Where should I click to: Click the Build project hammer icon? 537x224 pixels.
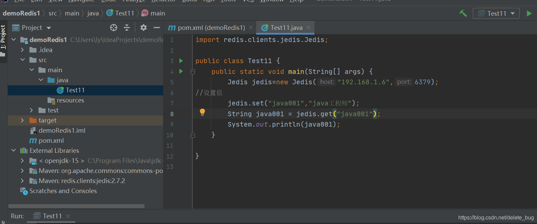[463, 13]
